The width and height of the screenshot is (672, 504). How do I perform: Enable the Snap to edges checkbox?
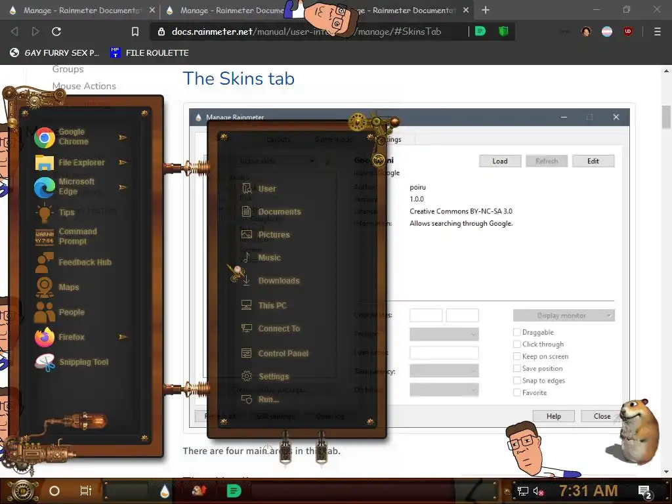[517, 381]
